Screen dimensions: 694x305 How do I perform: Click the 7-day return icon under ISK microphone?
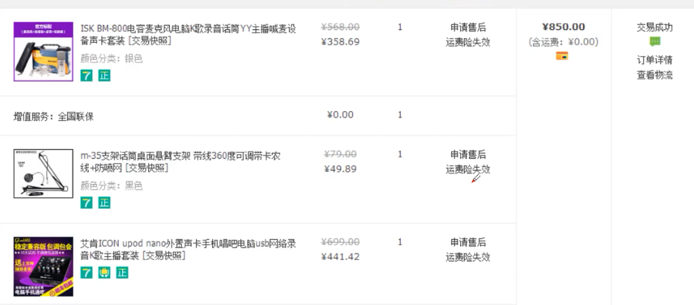(86, 76)
